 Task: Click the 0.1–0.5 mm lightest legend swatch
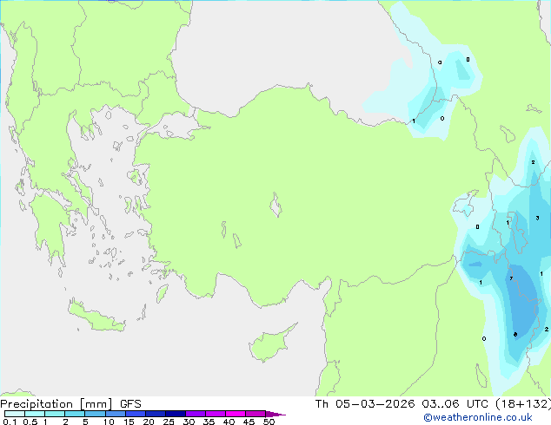tap(15, 414)
